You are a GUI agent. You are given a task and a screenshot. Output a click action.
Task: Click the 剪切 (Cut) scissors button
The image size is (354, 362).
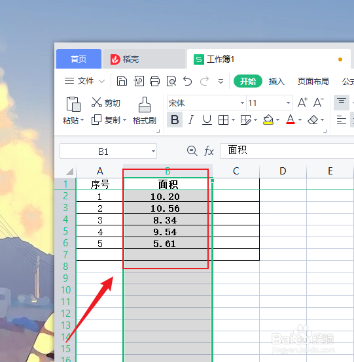[106, 103]
